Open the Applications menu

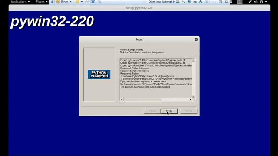pyautogui.click(x=20, y=2)
